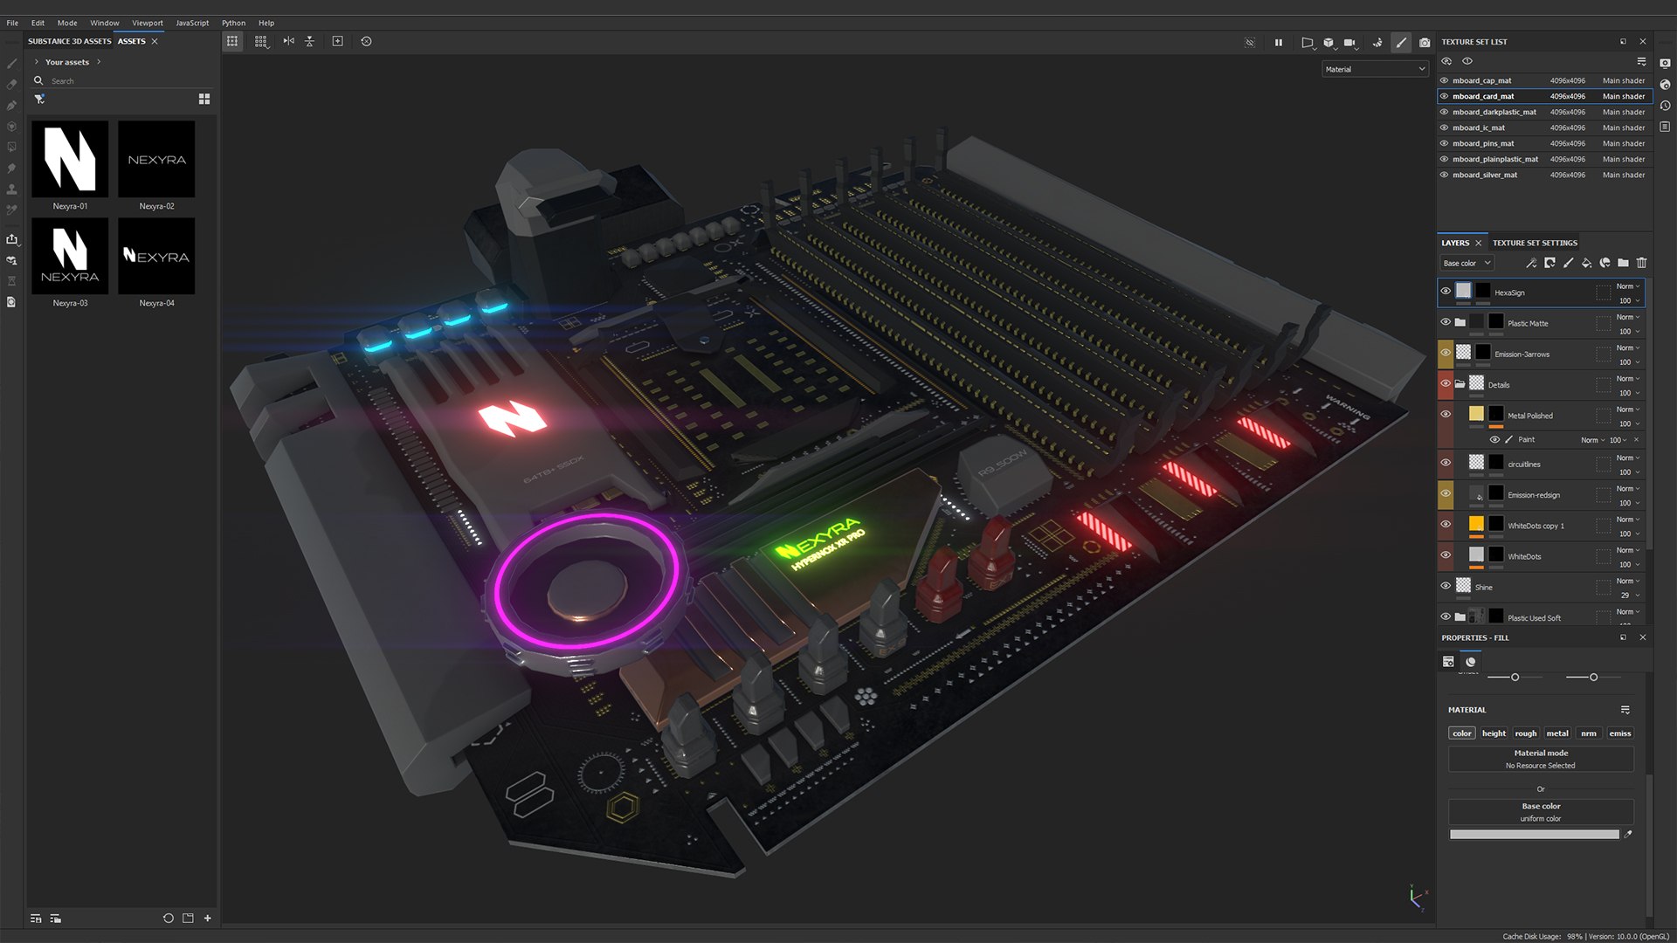Open display settings icon in right sidebar
The width and height of the screenshot is (1677, 943).
[x=1666, y=63]
